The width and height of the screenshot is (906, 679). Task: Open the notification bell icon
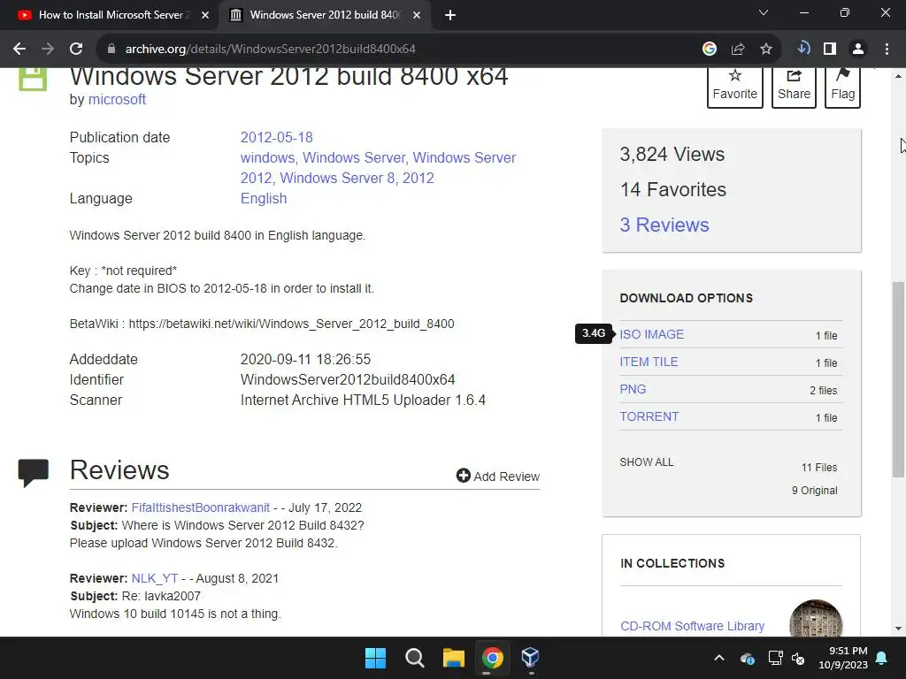(882, 658)
